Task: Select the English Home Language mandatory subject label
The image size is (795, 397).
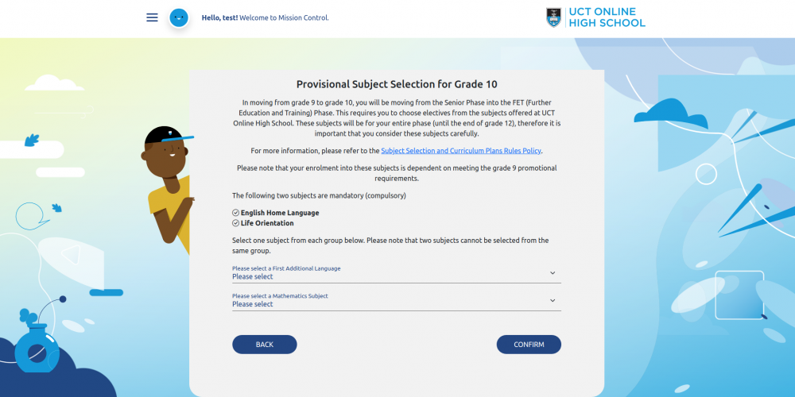Action: coord(280,213)
